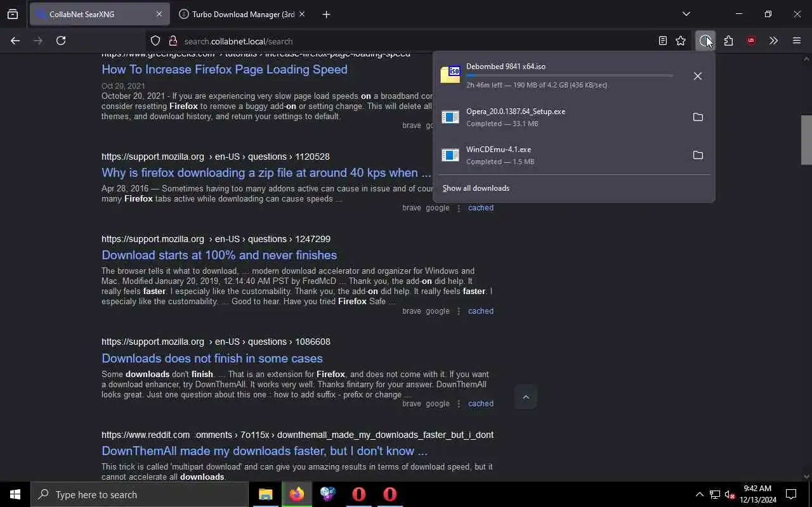Toggle Reader View icon in address bar
Viewport: 812px width, 507px height.
coord(662,41)
